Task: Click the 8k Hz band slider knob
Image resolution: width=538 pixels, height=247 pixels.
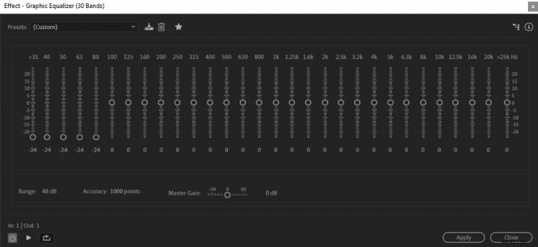Action: [x=423, y=102]
